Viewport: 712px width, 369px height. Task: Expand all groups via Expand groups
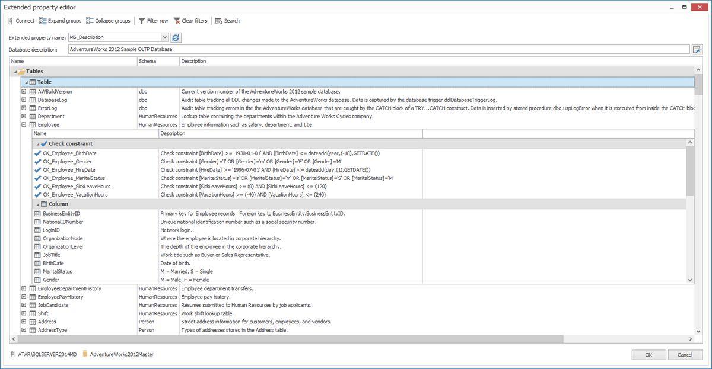pyautogui.click(x=60, y=21)
